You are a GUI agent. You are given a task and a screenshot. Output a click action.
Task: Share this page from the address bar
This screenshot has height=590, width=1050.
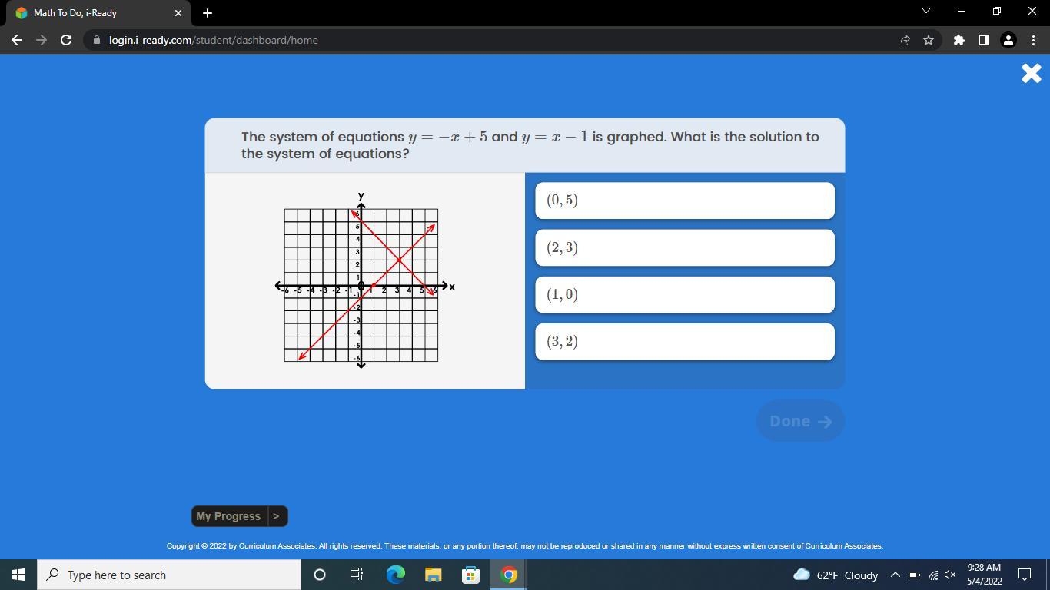904,40
